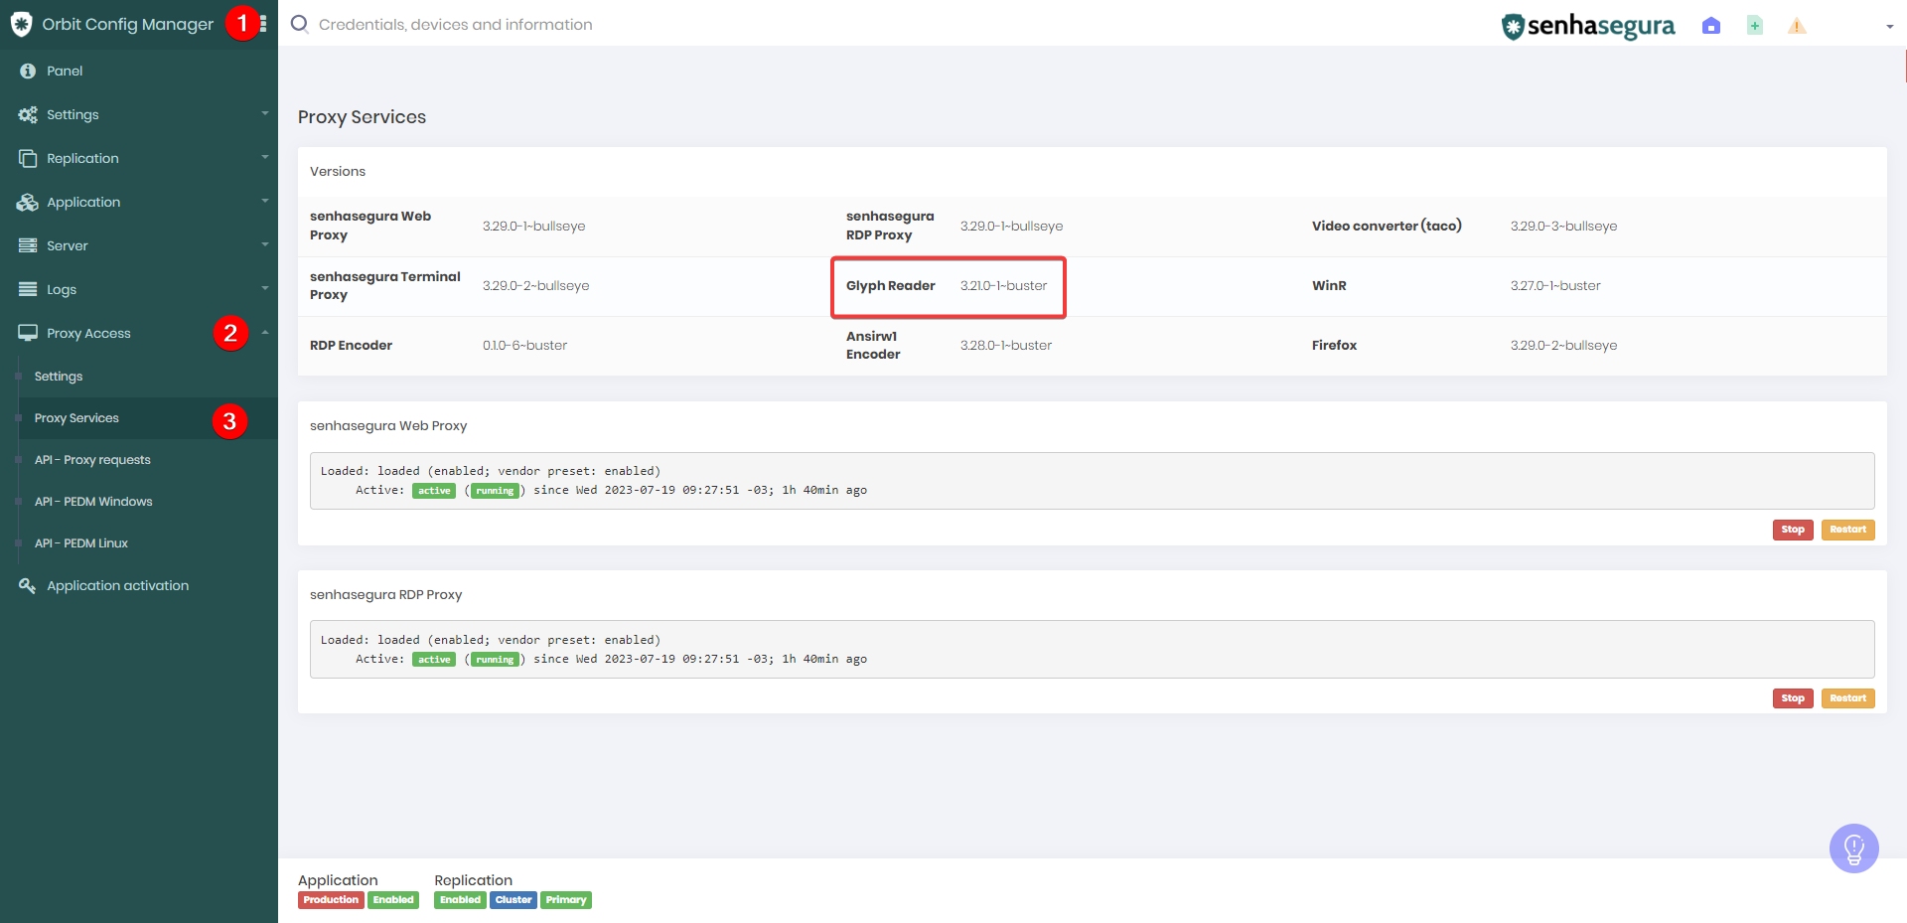Viewport: 1907px width, 923px height.
Task: Click the orange warning triangle icon
Action: tap(1797, 26)
